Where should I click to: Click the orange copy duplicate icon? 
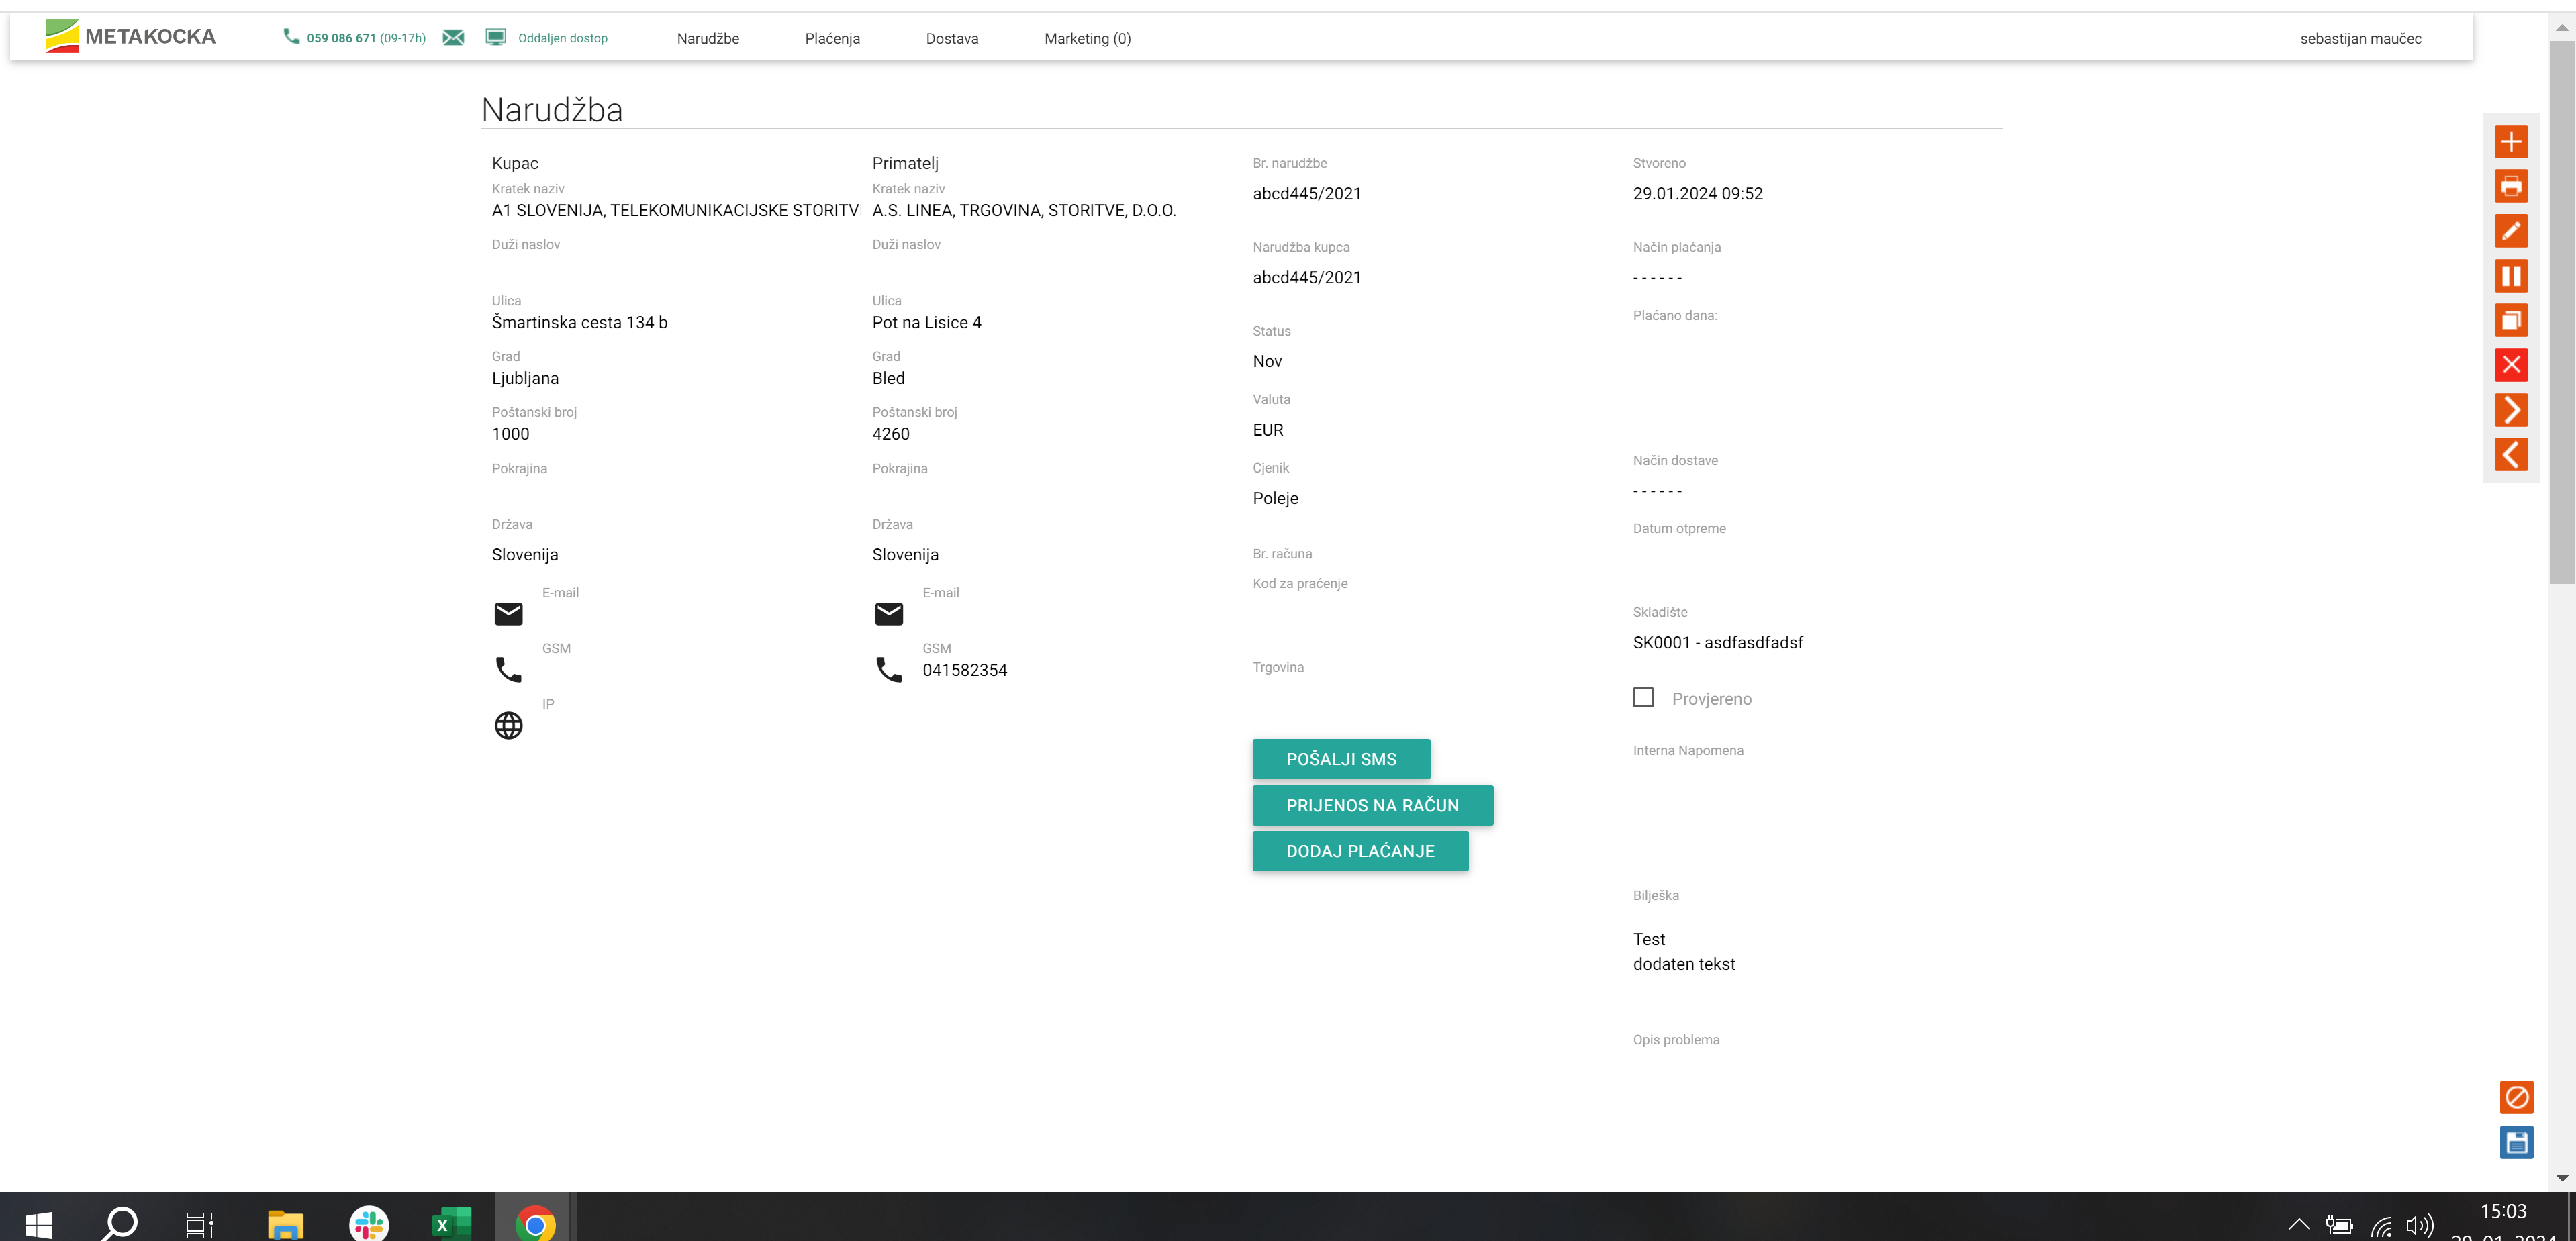(x=2510, y=321)
